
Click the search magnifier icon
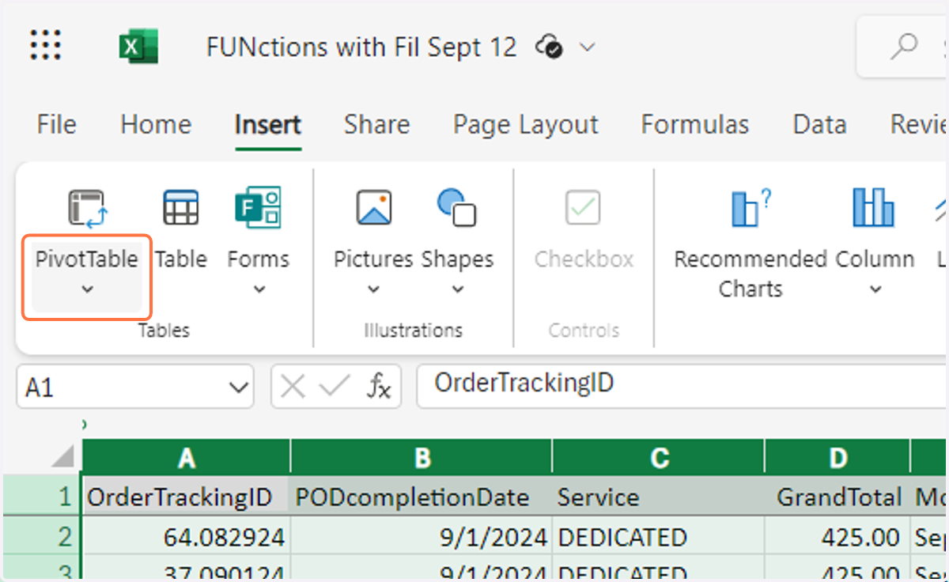tap(903, 47)
